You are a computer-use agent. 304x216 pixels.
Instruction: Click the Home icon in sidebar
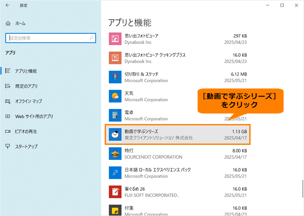[x=8, y=23]
